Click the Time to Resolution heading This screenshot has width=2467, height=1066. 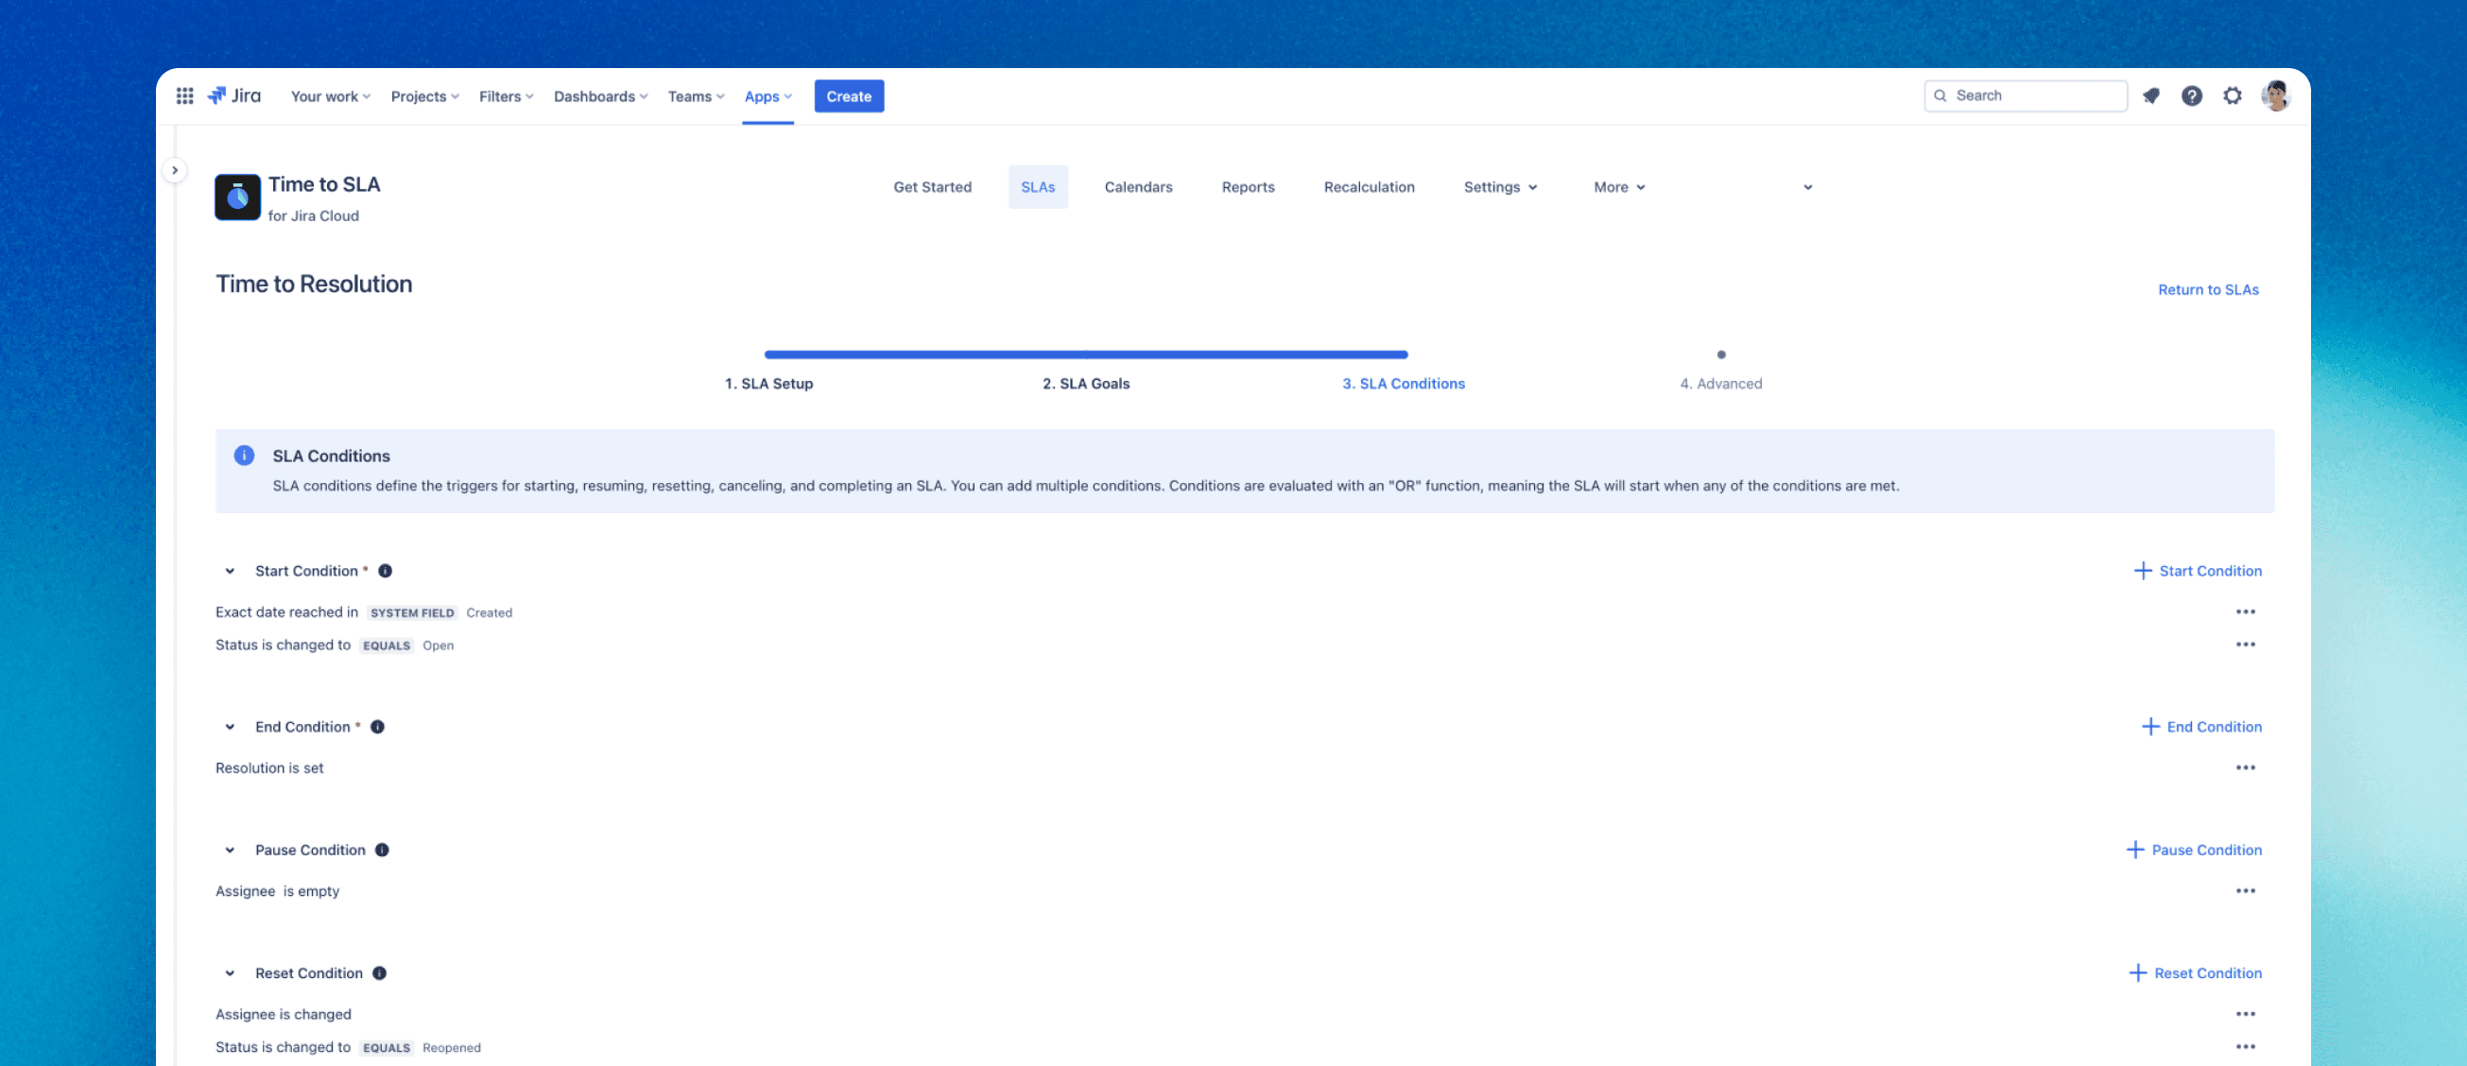click(313, 284)
